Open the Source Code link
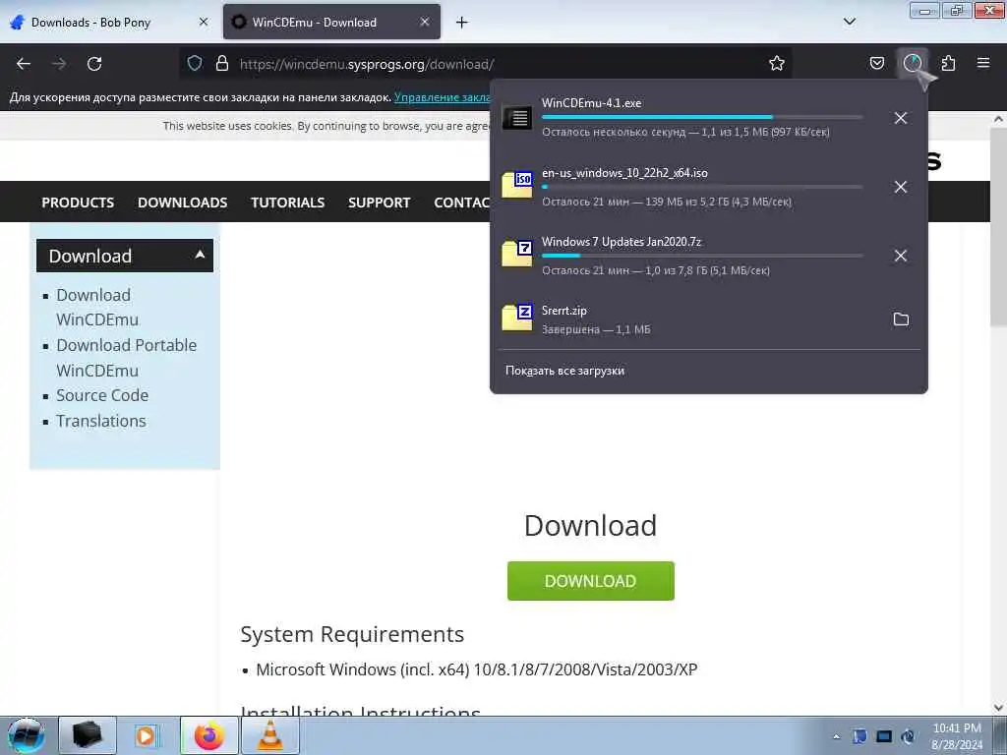1007x755 pixels. 102,395
